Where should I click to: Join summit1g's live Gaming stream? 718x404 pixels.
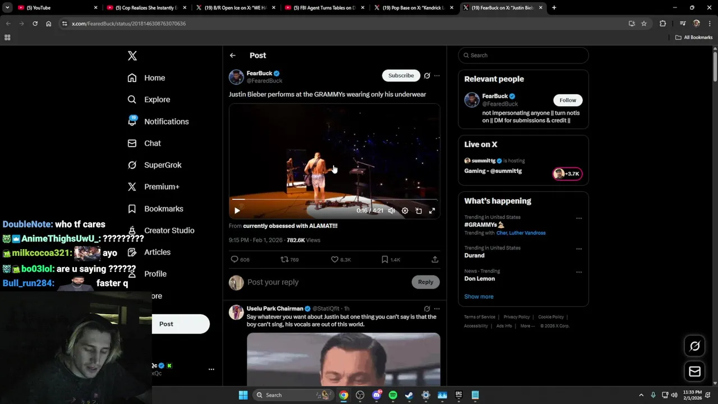pos(523,166)
